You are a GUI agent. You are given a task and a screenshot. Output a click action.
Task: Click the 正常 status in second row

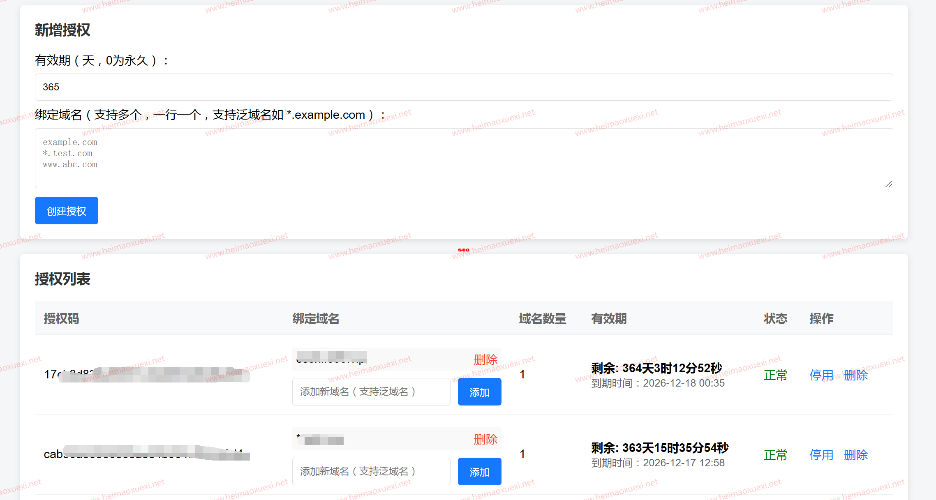tap(775, 455)
